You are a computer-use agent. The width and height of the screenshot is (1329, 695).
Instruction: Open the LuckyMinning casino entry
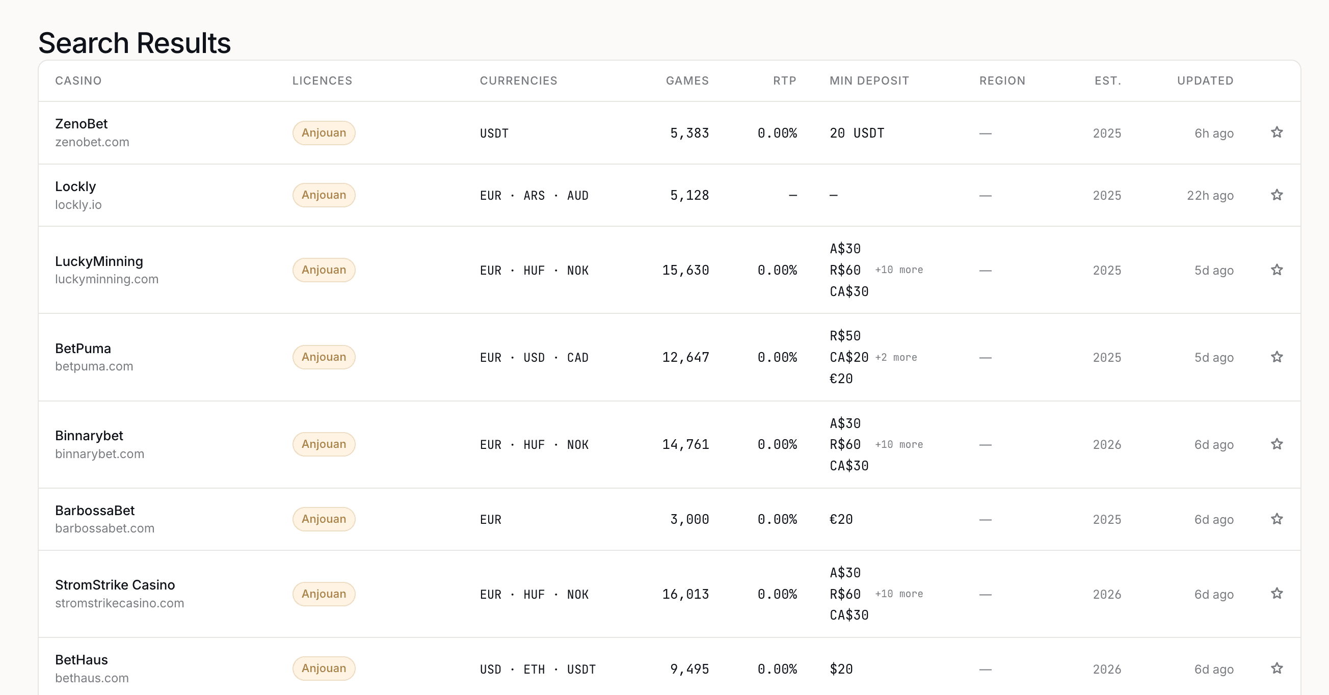pyautogui.click(x=99, y=261)
